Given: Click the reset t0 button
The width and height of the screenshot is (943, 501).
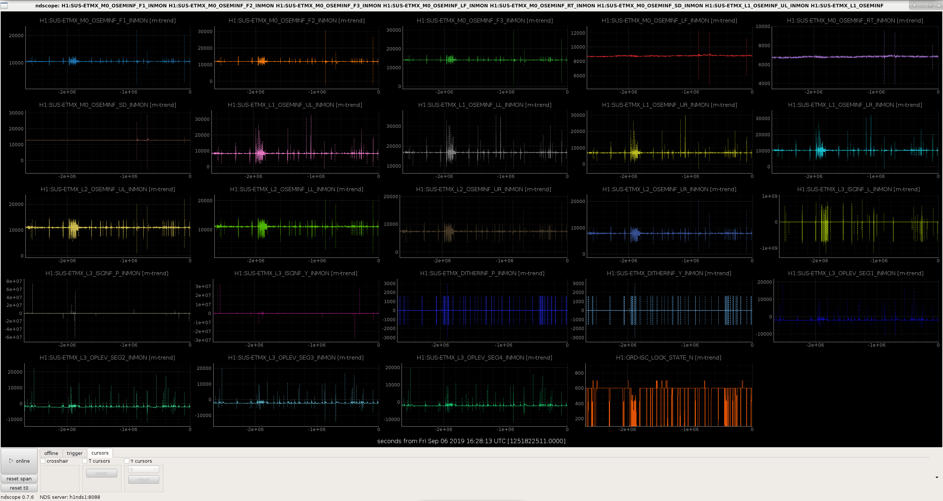Looking at the screenshot, I should [19, 488].
